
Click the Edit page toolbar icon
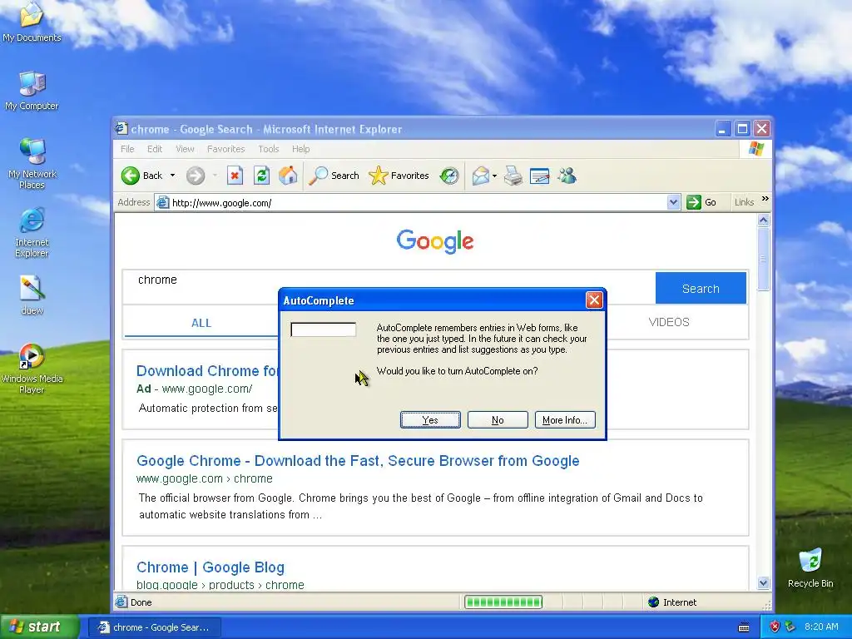(539, 176)
